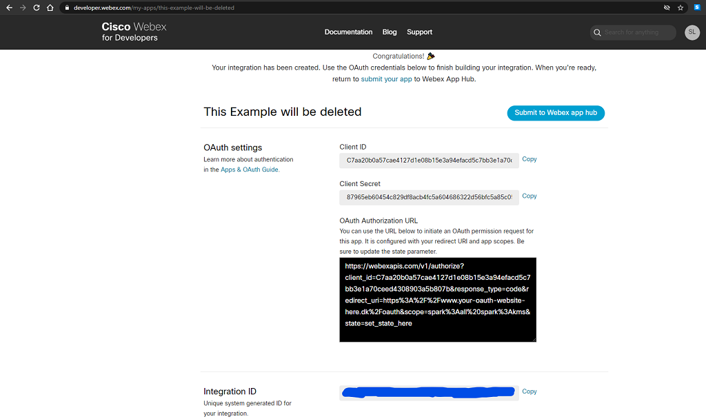View site security lock icon
The image size is (706, 419).
pos(67,8)
